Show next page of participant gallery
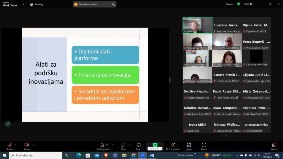283x159 pixels. 227,136
